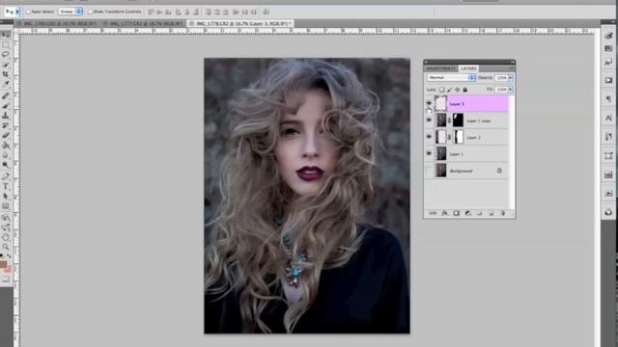The width and height of the screenshot is (618, 347).
Task: Click the Layers tab
Action: pos(468,68)
